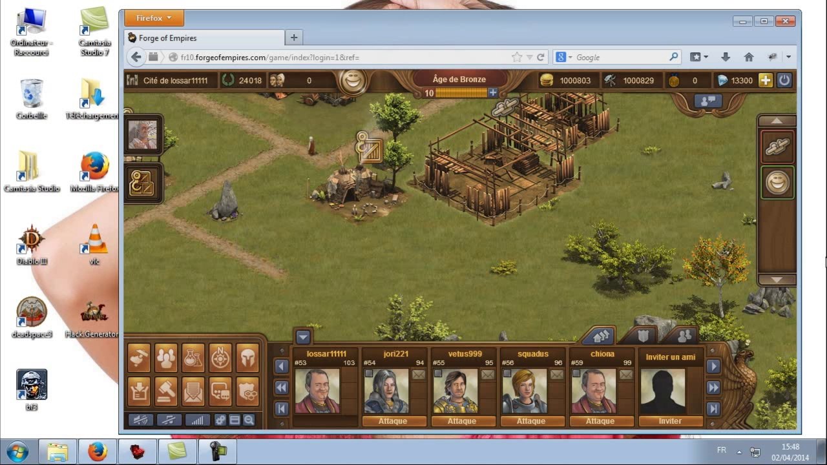Tick the checkbox on jori221's card
This screenshot has height=465, width=827.
(369, 373)
